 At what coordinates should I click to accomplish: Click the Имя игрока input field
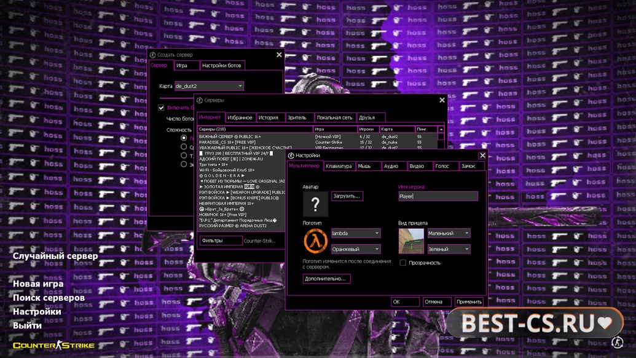[x=438, y=196]
